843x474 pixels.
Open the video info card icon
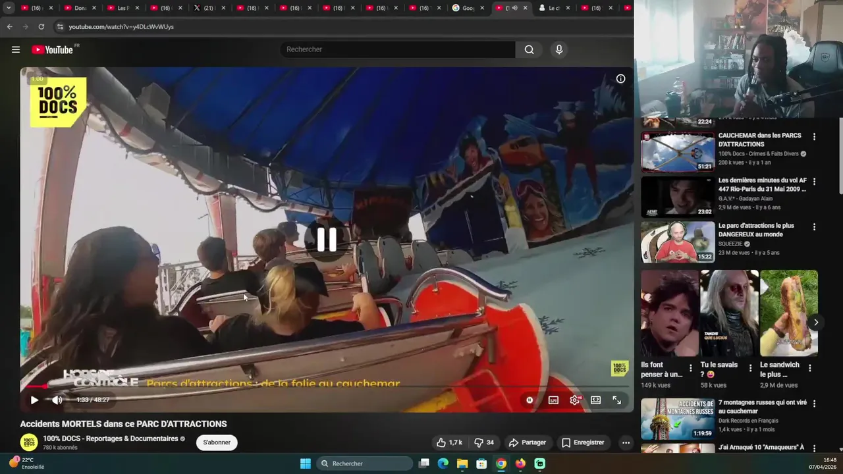[620, 78]
